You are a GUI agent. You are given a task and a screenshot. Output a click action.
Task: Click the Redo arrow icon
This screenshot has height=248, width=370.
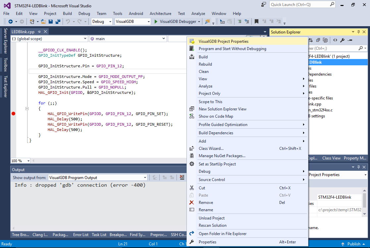[x=79, y=22]
